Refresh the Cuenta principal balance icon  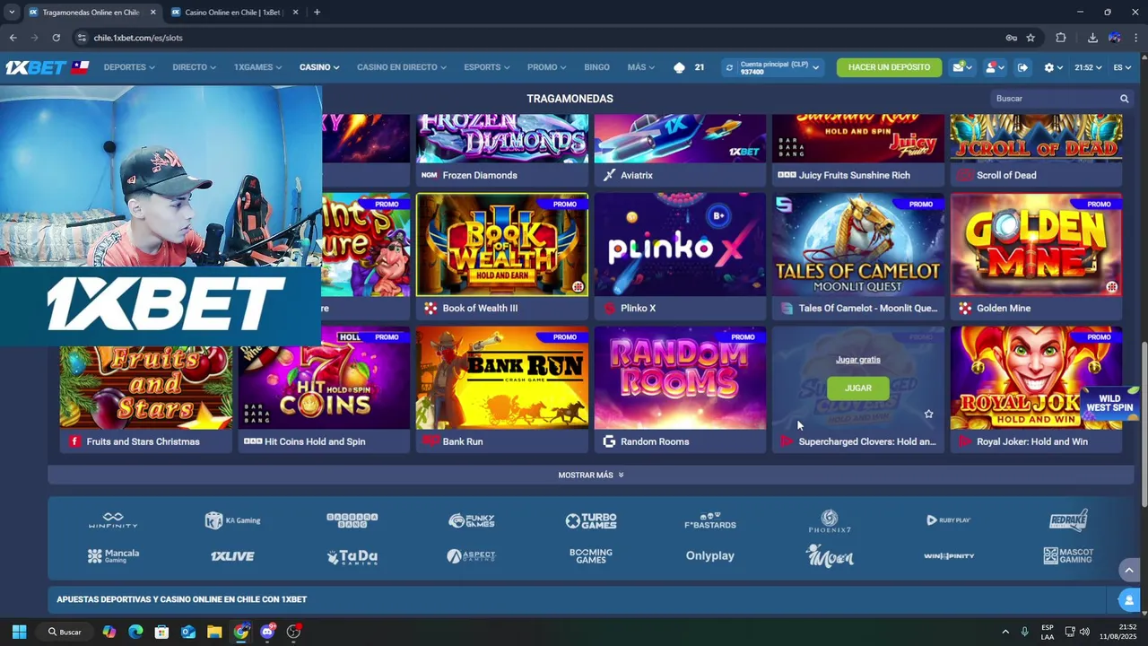[729, 67]
